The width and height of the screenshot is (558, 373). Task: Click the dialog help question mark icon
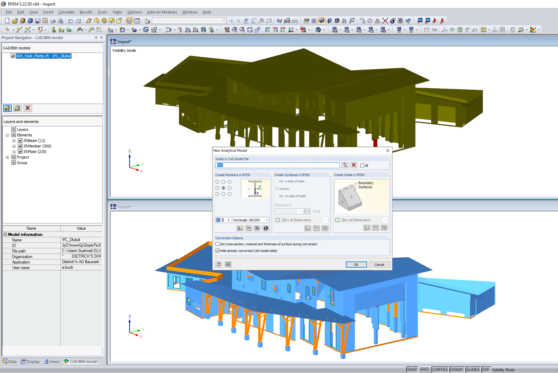[219, 265]
